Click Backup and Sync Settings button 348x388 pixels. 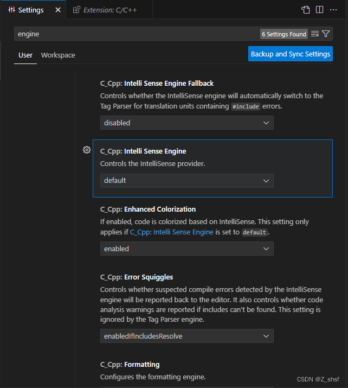tap(291, 54)
